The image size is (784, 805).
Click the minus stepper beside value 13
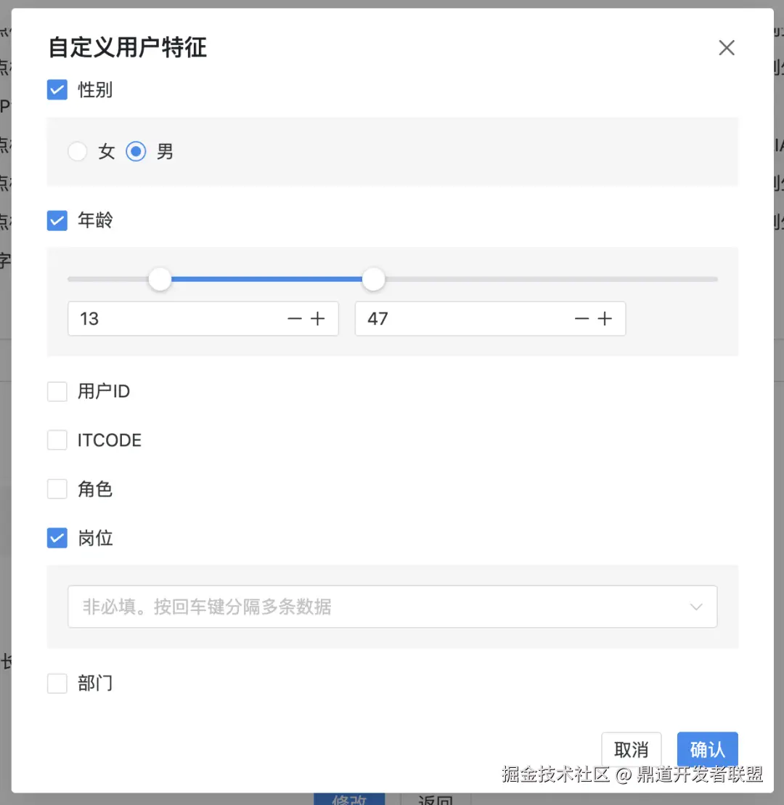pos(294,318)
